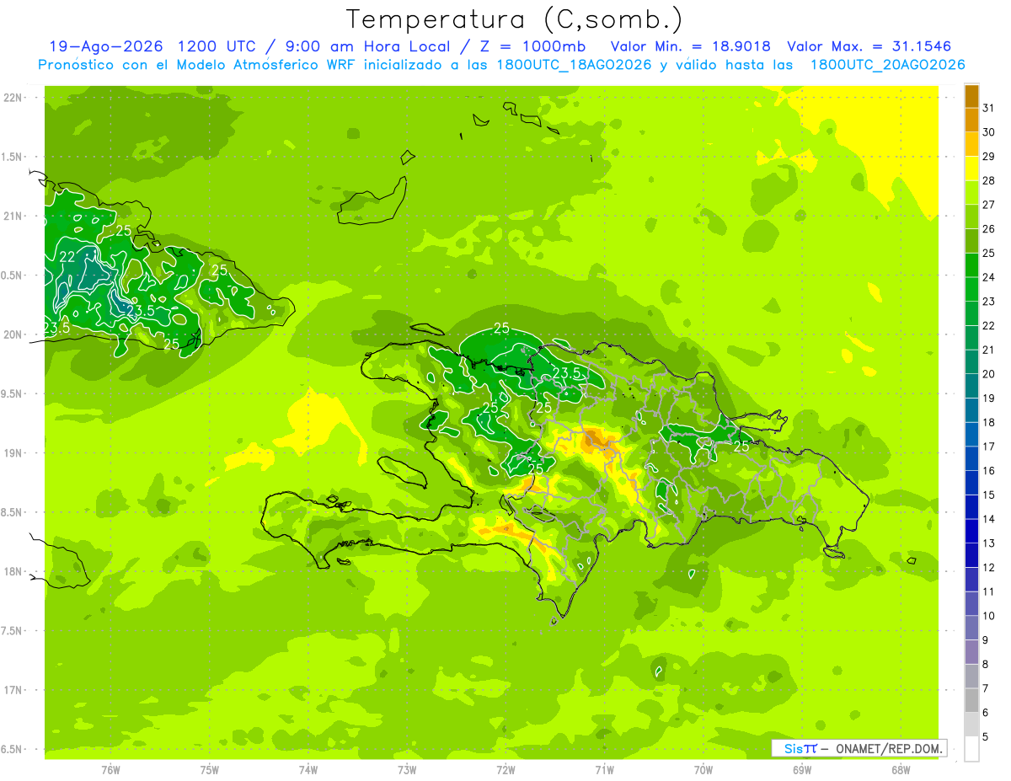1011x781 pixels.
Task: Click the "30" value on color scale
Action: (989, 131)
